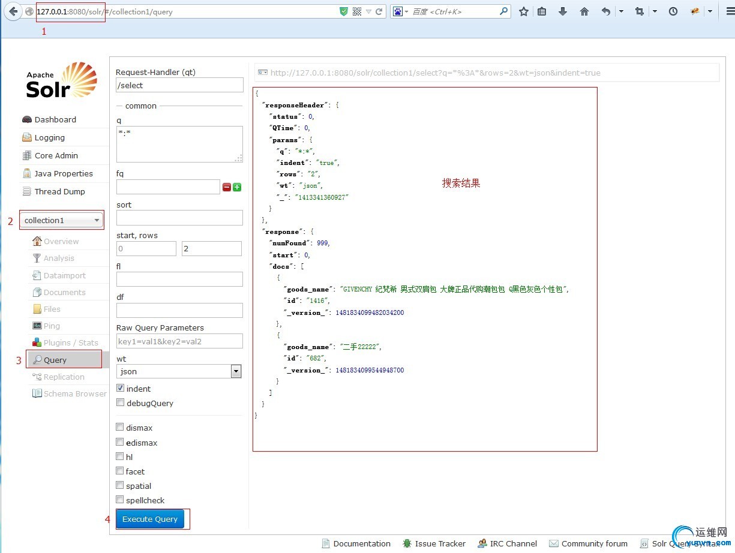This screenshot has height=553, width=735.
Task: Open the Logging section
Action: [x=49, y=137]
